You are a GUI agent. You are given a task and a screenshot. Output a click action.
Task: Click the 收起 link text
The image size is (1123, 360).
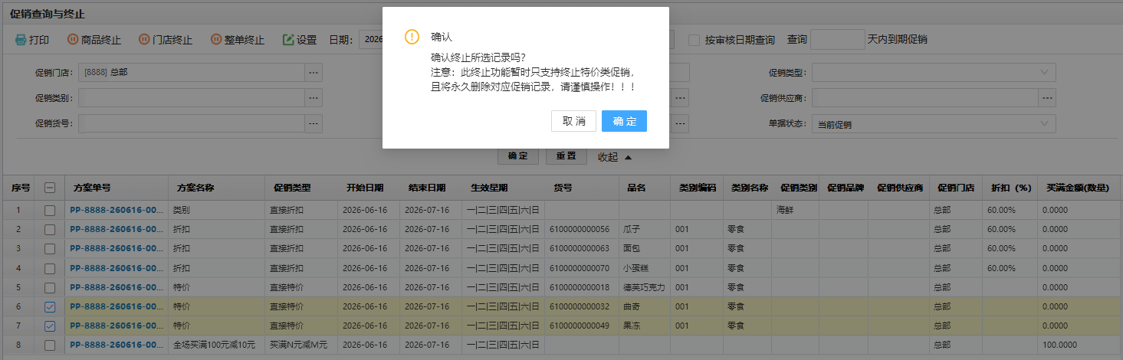(x=608, y=157)
